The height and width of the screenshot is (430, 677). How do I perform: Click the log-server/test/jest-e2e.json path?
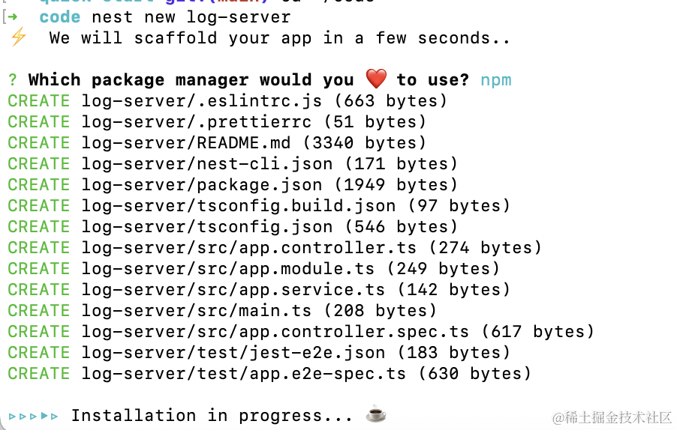click(233, 352)
